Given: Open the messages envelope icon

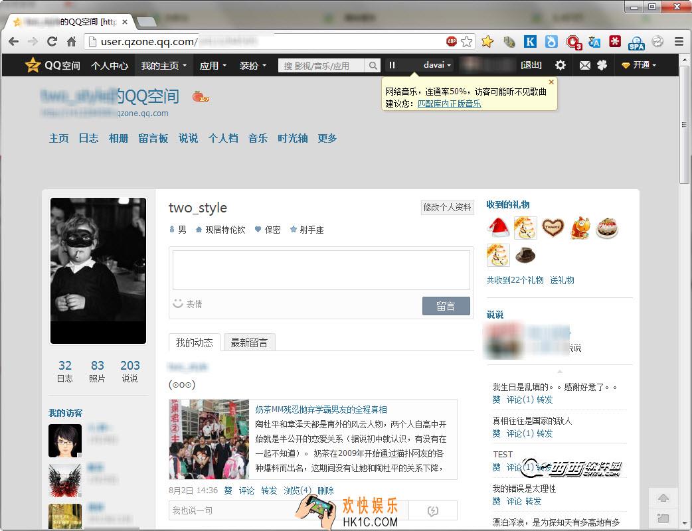Looking at the screenshot, I should tap(585, 65).
